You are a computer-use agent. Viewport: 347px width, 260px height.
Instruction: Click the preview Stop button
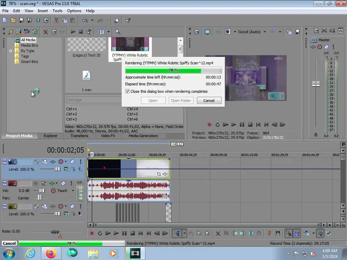point(250,125)
